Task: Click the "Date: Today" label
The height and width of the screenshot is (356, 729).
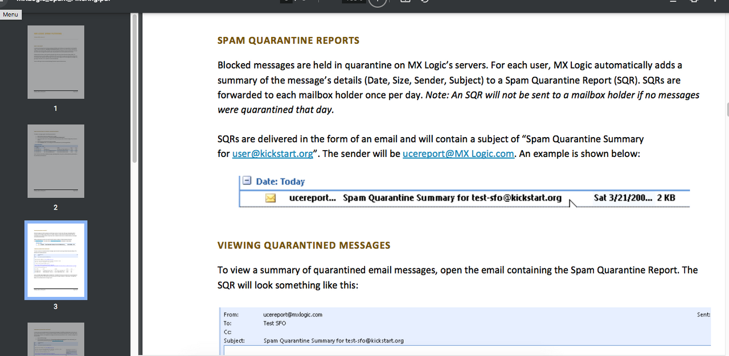Action: coord(280,181)
